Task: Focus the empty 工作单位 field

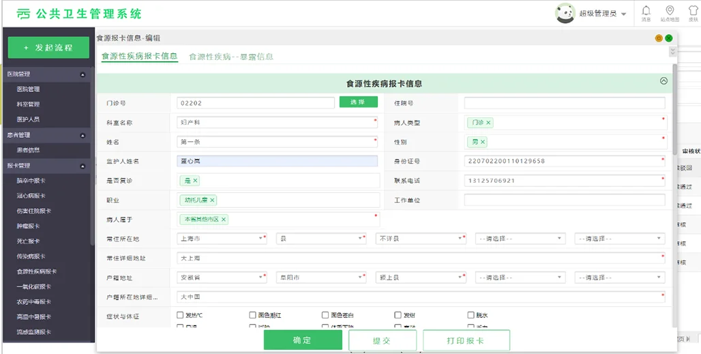Action: (565, 200)
